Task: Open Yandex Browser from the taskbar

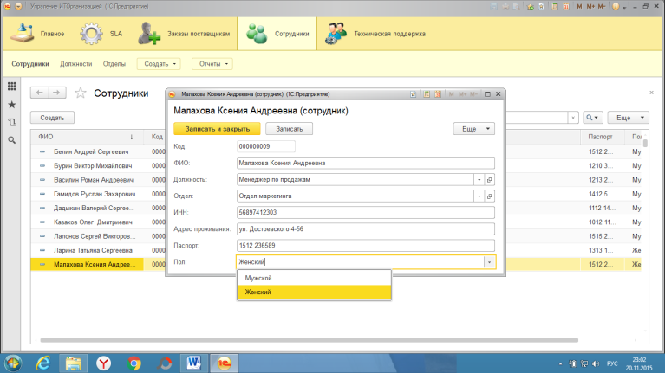Action: point(103,363)
